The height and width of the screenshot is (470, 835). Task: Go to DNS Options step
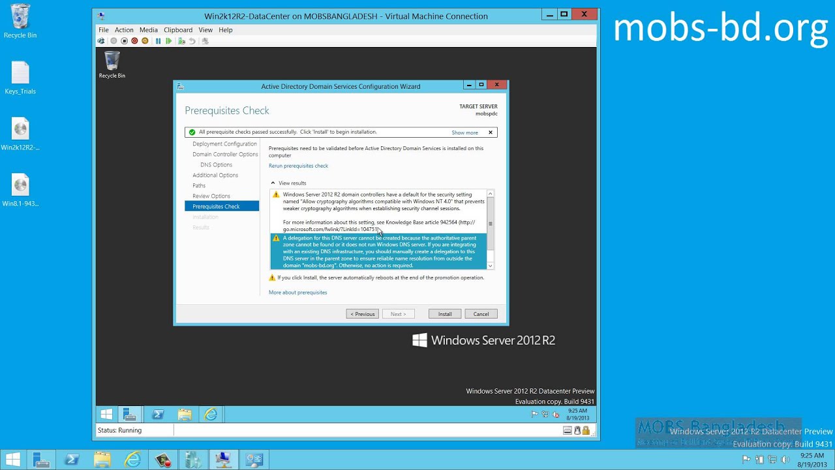216,164
